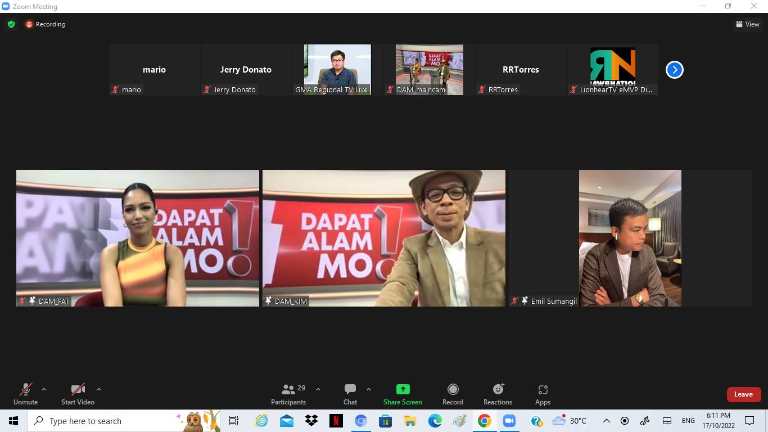
Task: Open Microsoft Edge from taskbar
Action: 435,421
